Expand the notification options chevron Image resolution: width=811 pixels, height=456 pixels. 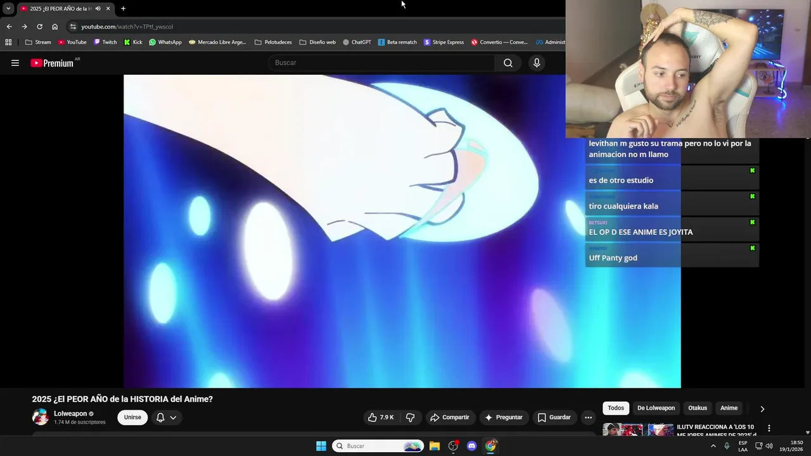click(x=173, y=417)
